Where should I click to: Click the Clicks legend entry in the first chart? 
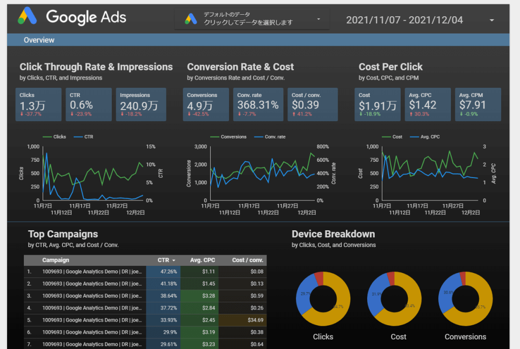coord(54,137)
